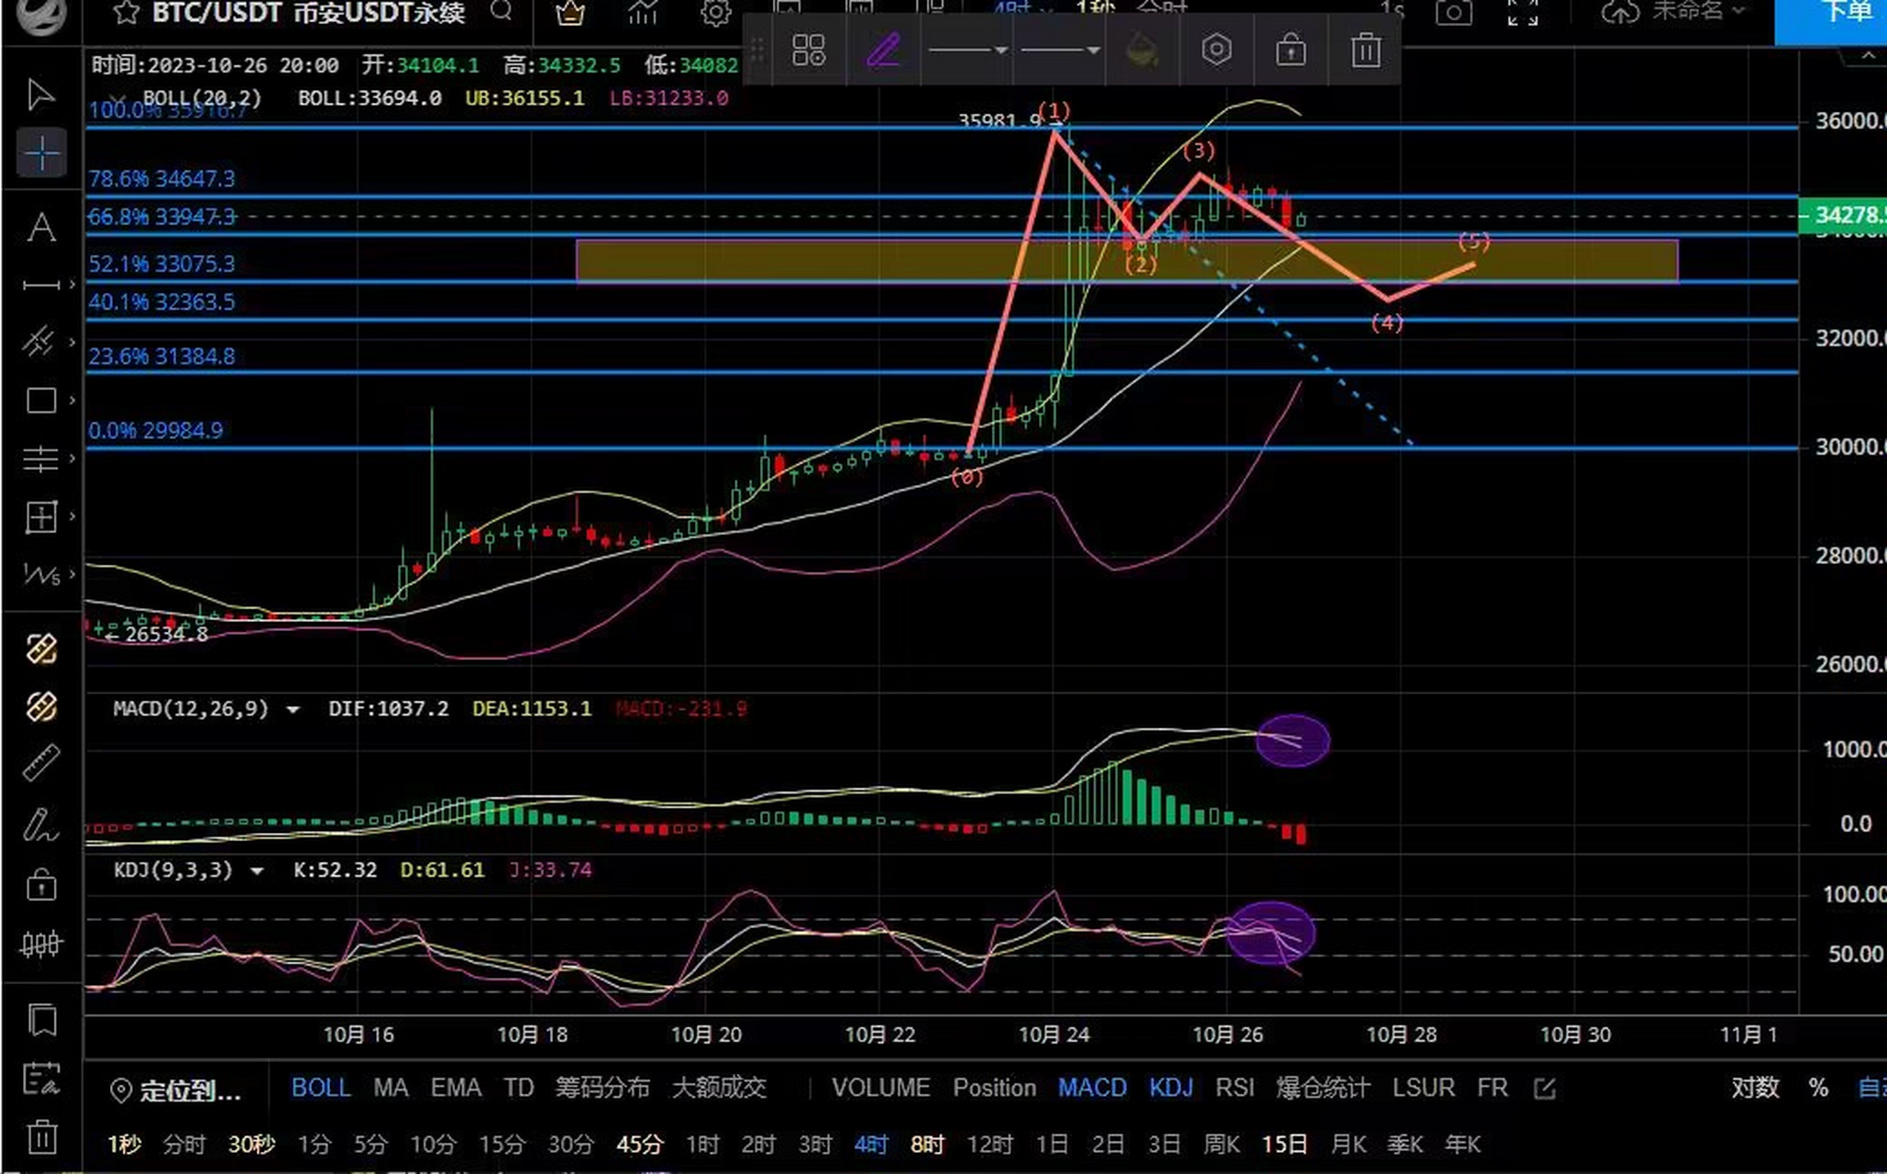Select the rectangle drawing tool
This screenshot has width=1887, height=1174.
point(41,401)
